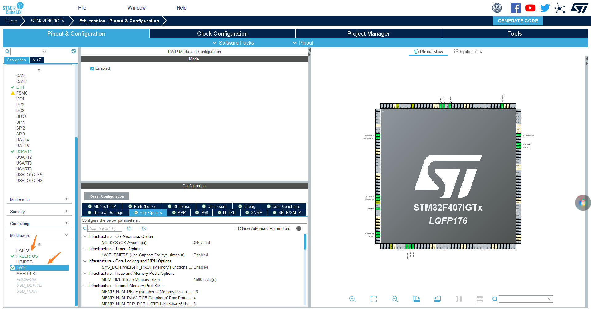This screenshot has width=591, height=311.
Task: Click the zoom out icon below chip
Action: click(x=395, y=299)
